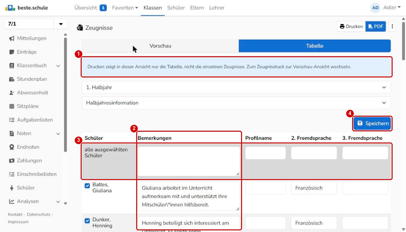Click the Klassenbuch book icon
The width and height of the screenshot is (406, 232).
[x=12, y=66]
